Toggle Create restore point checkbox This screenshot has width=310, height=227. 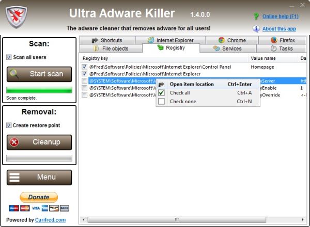pyautogui.click(x=9, y=125)
